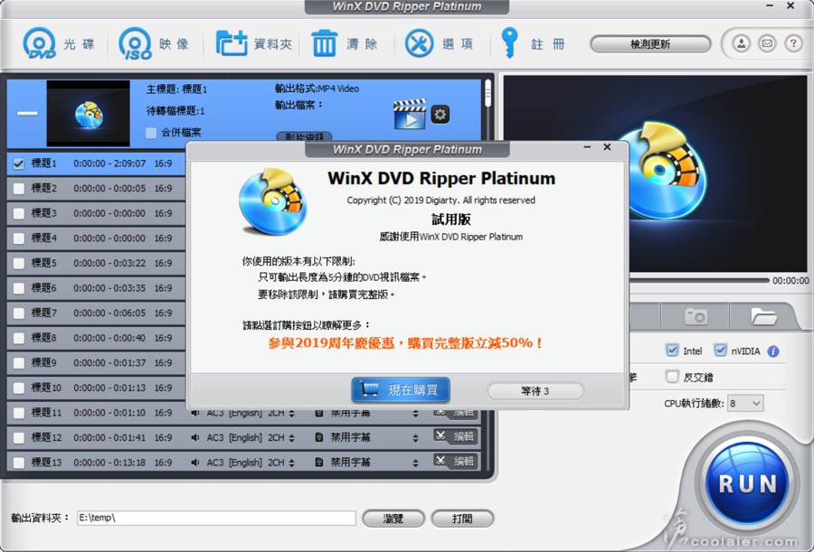Screen dimensions: 814x552
Task: Click the mail envelope icon in top bar
Action: (x=767, y=43)
